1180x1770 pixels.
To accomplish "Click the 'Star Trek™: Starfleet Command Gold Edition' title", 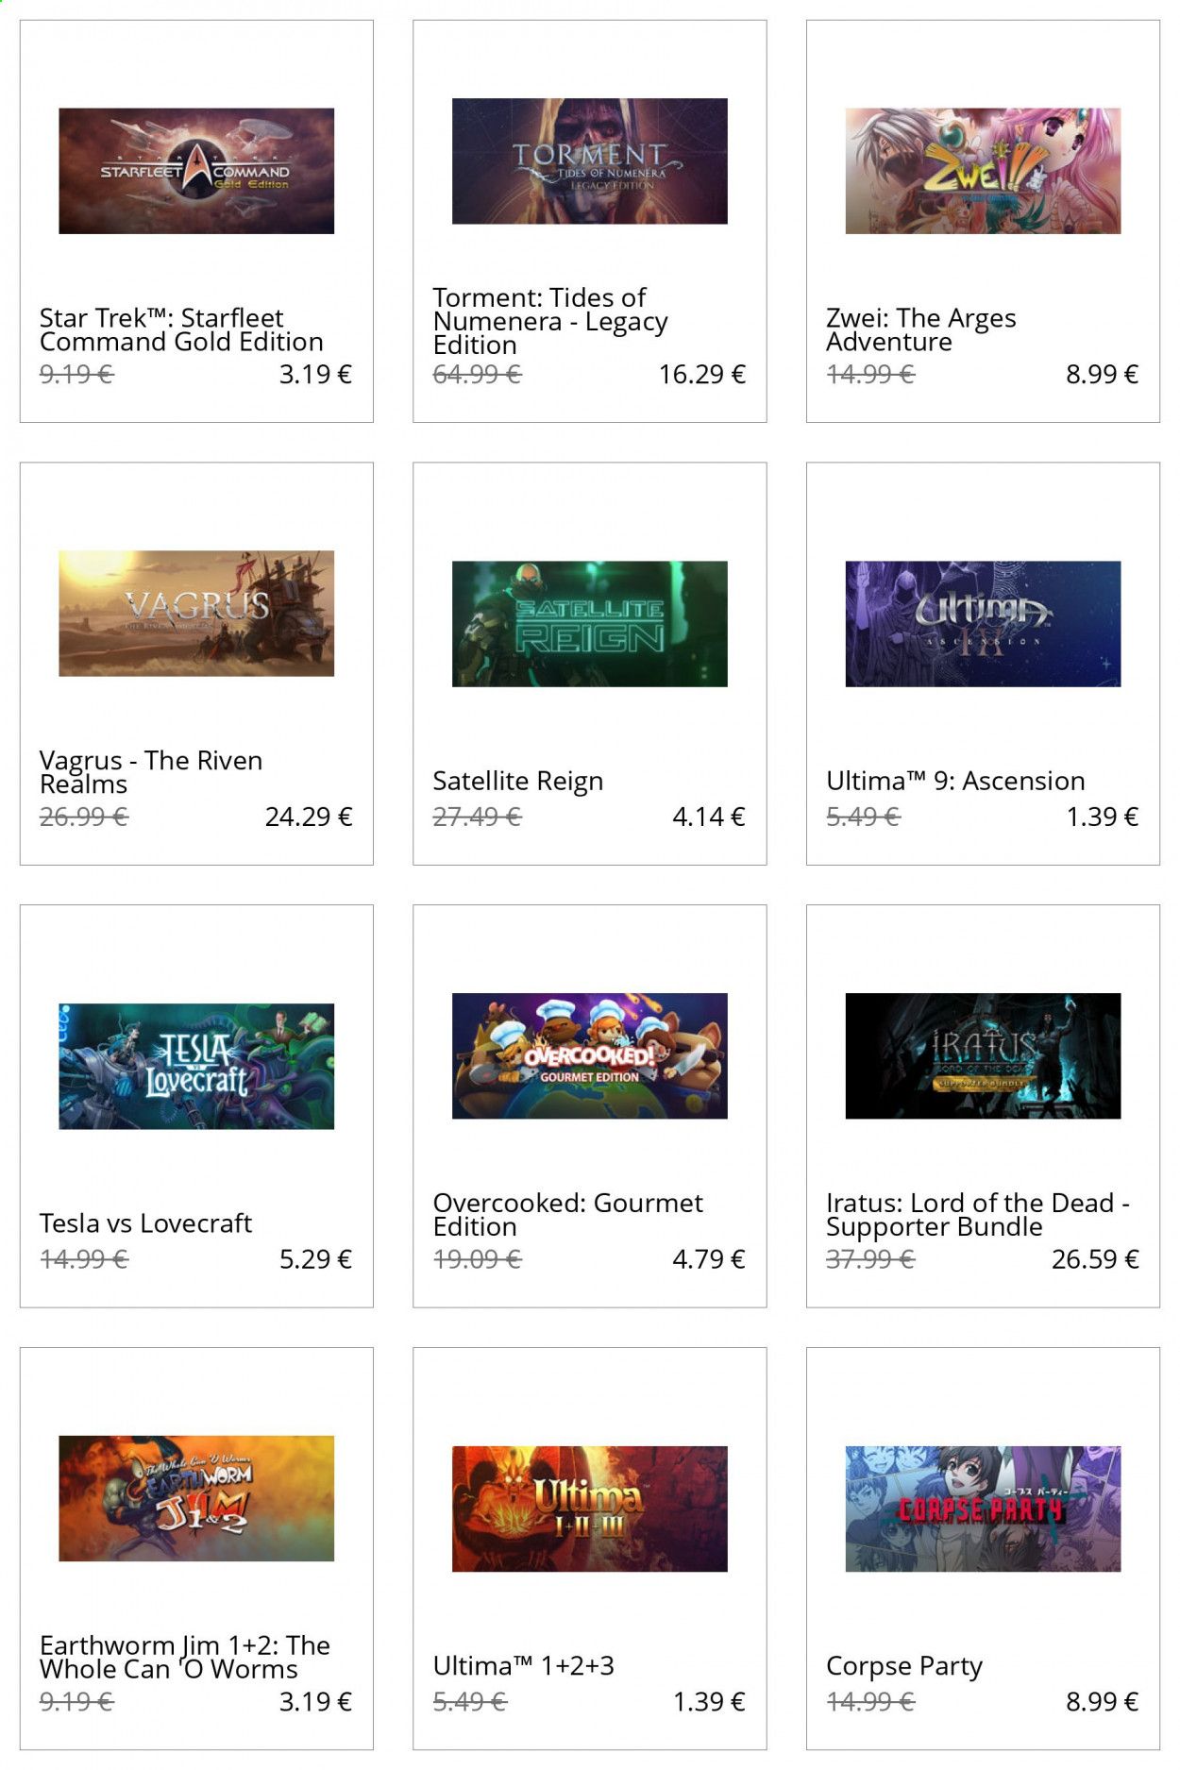I will pos(181,329).
